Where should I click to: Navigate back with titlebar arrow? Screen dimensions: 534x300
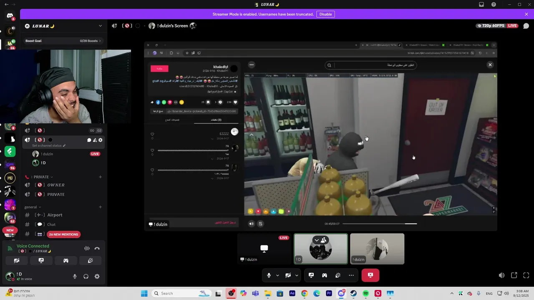click(x=6, y=5)
